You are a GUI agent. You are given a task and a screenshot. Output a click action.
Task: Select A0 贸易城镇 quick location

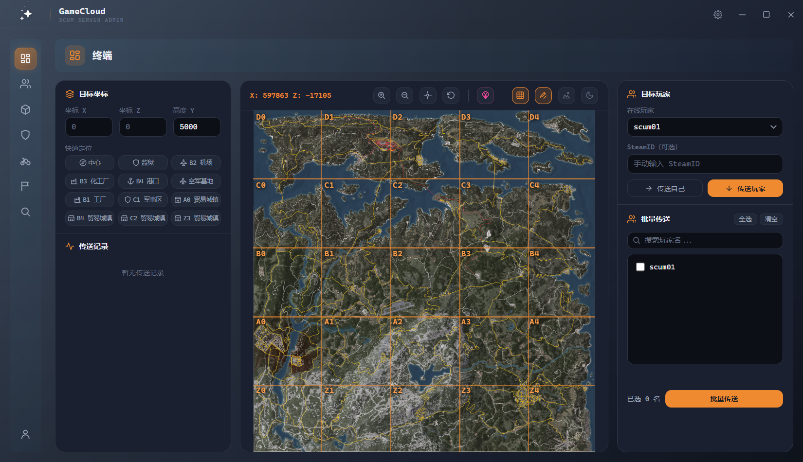pyautogui.click(x=196, y=199)
